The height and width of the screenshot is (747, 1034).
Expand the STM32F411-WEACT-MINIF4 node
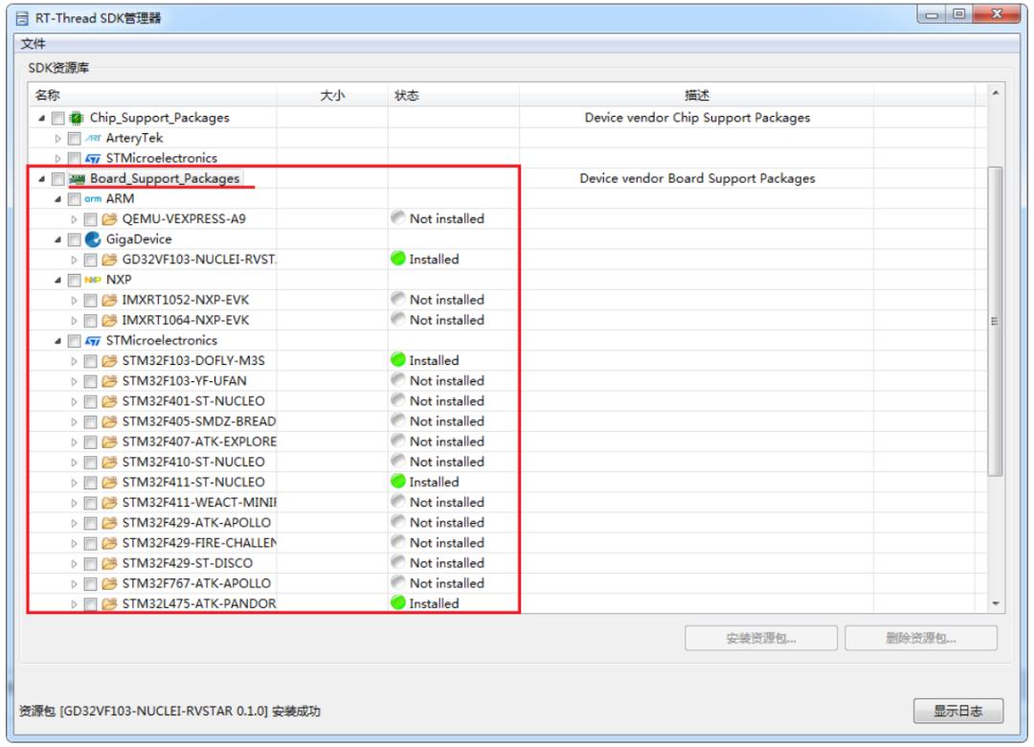(74, 503)
